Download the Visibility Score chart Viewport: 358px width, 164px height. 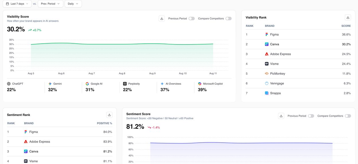tap(162, 19)
